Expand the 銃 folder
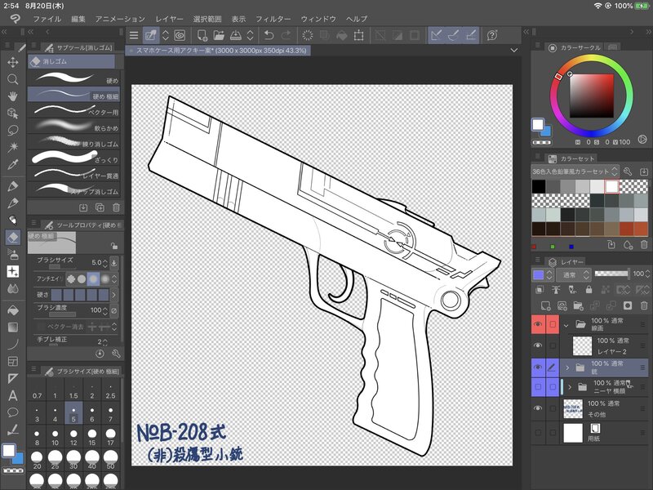 pyautogui.click(x=567, y=367)
